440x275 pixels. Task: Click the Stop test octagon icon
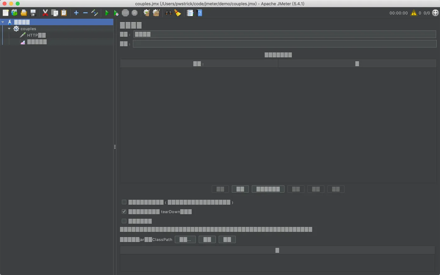[125, 13]
